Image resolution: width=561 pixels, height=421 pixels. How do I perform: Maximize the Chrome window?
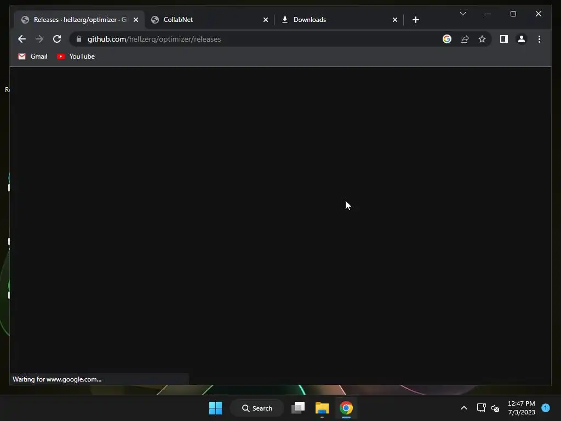[x=513, y=14]
